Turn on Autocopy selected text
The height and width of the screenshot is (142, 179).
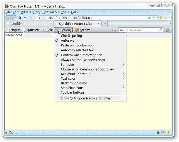(x=90, y=50)
